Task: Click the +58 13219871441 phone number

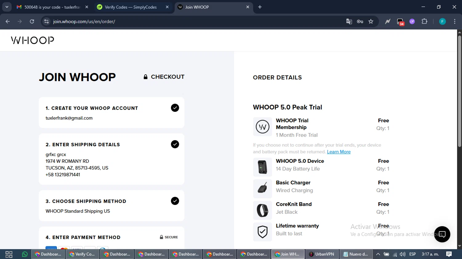Action: click(63, 175)
